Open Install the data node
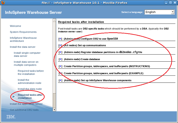This screenshot has width=178, height=123. 30,89
